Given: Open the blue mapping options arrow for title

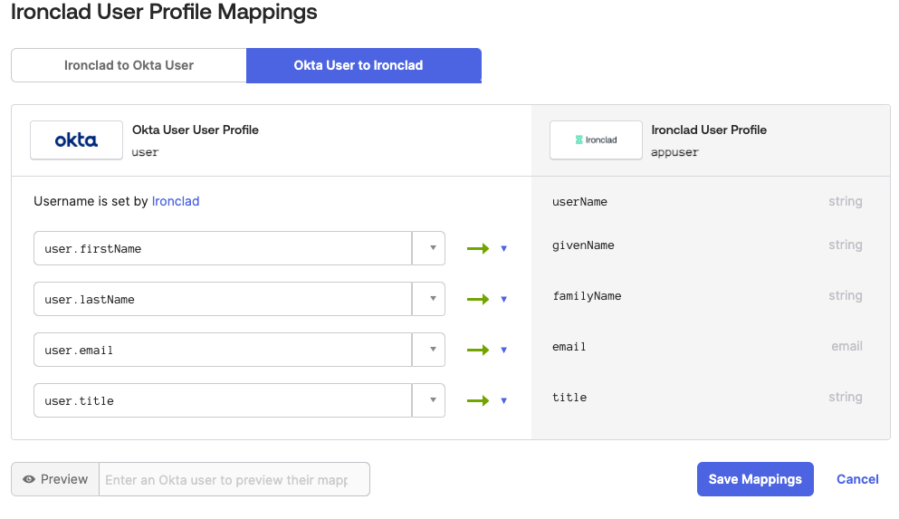Looking at the screenshot, I should point(504,400).
